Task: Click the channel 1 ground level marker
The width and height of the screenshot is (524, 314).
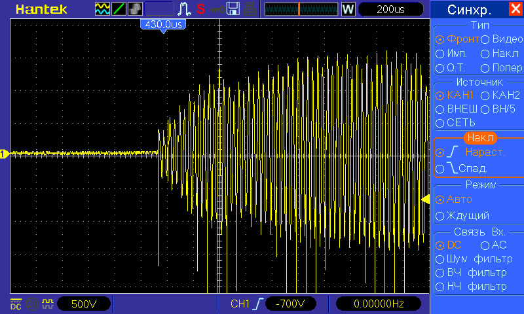Action: (x=5, y=154)
